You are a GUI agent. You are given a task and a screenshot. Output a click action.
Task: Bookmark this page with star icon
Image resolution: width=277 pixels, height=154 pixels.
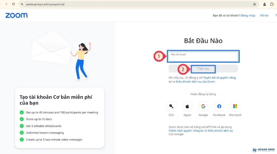click(254, 4)
